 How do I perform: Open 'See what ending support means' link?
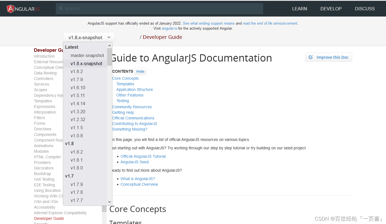209,23
